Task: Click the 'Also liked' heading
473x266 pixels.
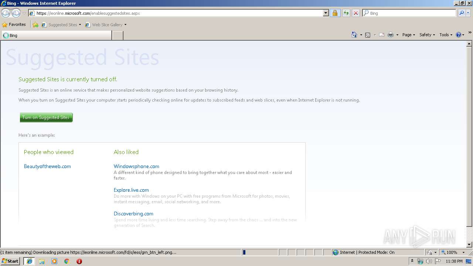Action: (126, 152)
